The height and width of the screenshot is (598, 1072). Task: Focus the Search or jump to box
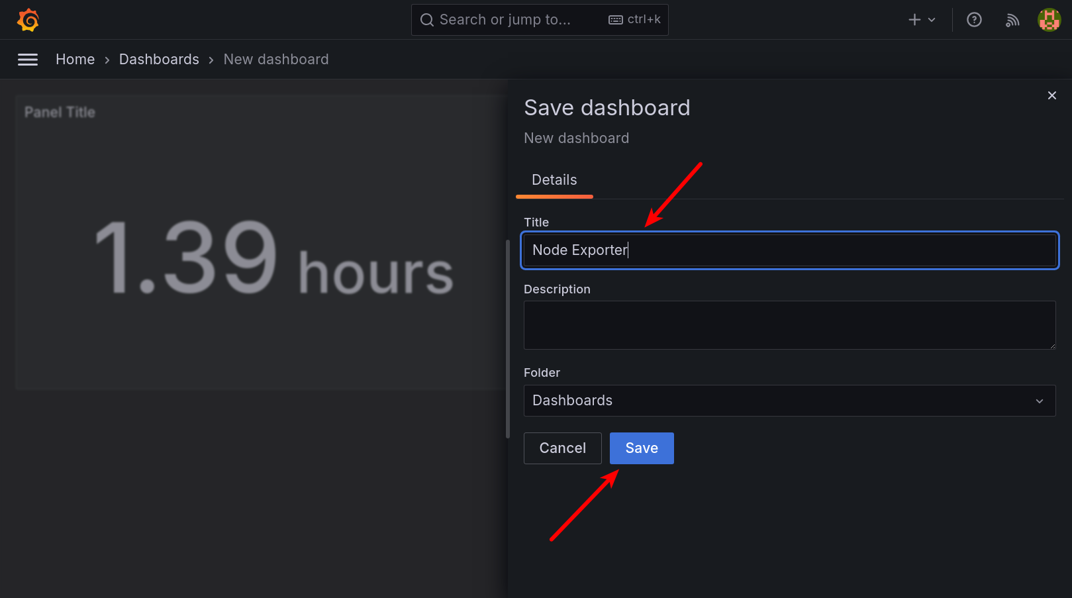(x=540, y=20)
